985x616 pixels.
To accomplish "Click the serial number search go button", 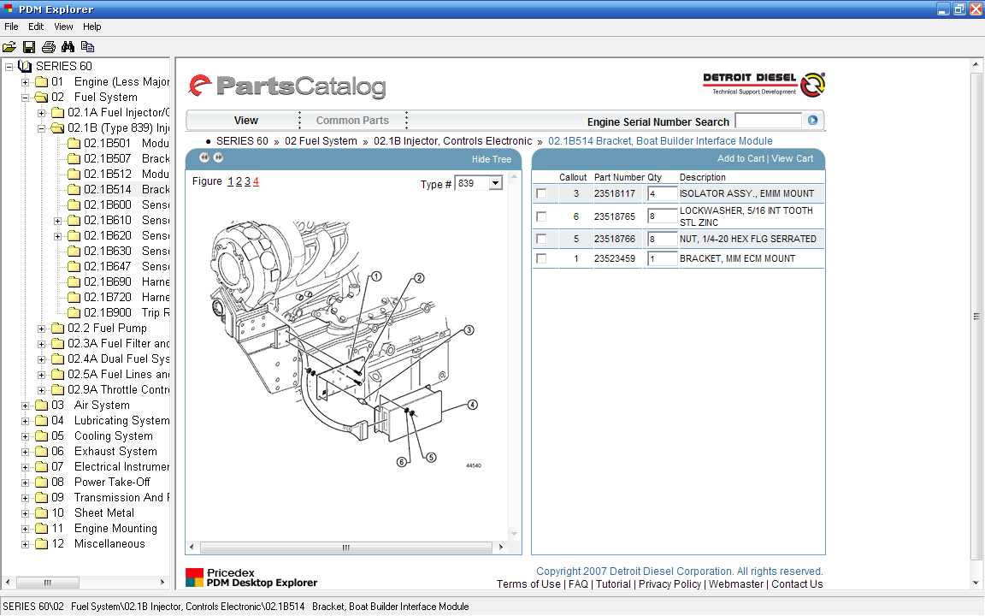I will (812, 120).
